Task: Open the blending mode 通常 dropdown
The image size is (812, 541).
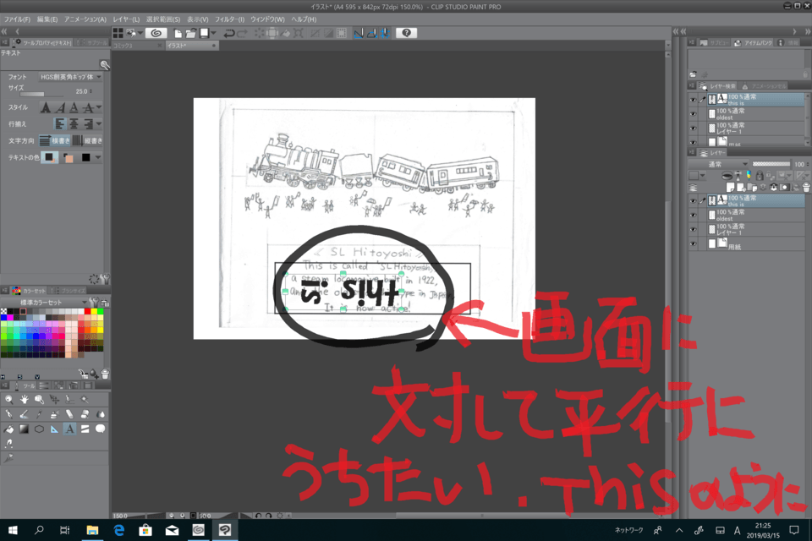Action: (x=719, y=165)
